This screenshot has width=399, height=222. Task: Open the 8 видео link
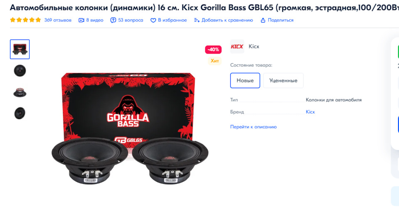click(x=95, y=20)
